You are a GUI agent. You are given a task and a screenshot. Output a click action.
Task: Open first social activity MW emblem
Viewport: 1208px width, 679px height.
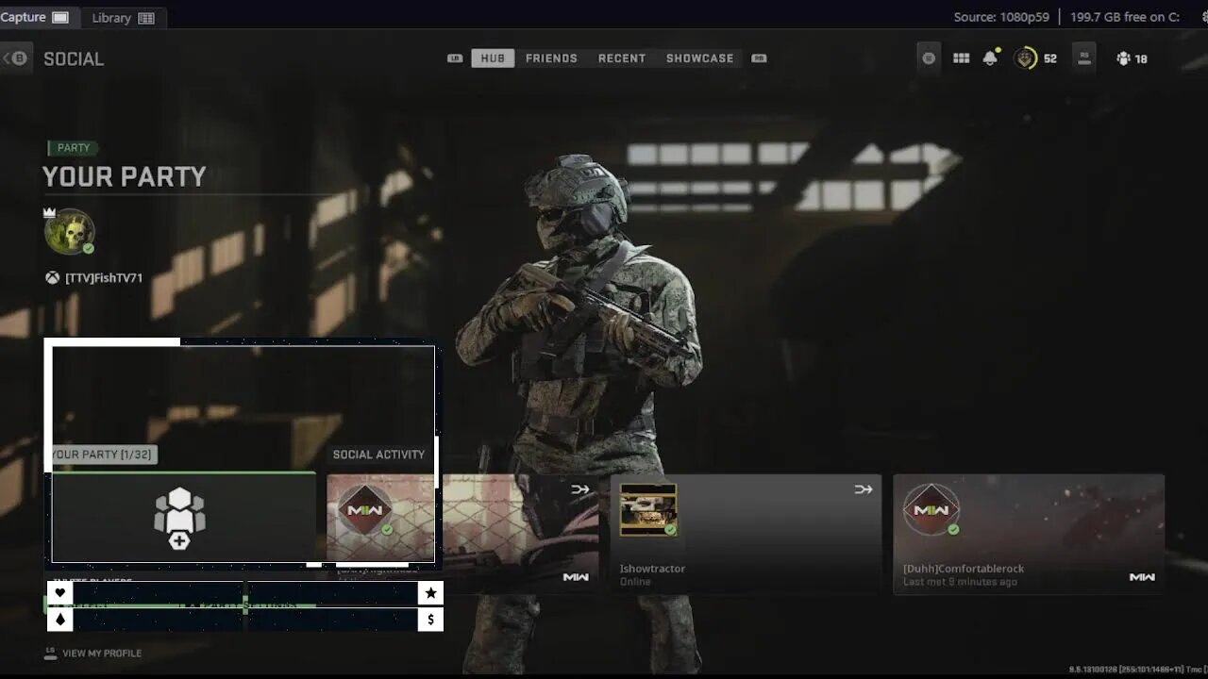click(x=365, y=510)
